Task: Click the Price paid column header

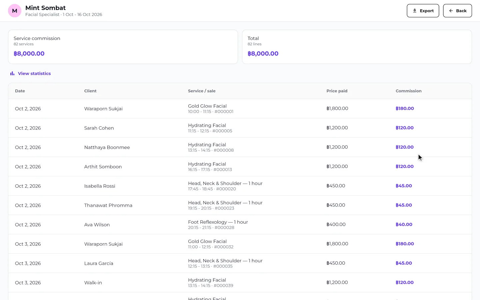Action: [x=337, y=91]
